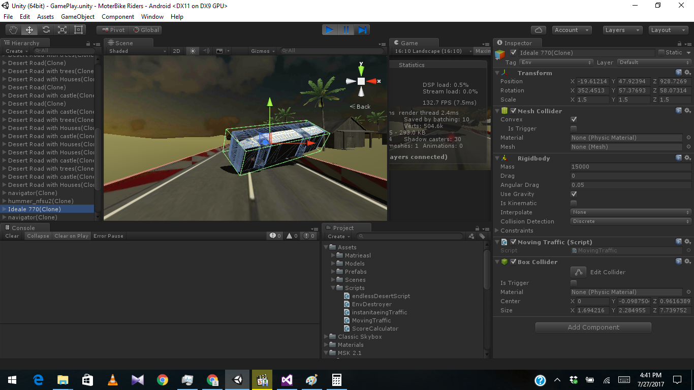Enable Is Kinematic checkbox
The image size is (694, 390).
pyautogui.click(x=574, y=203)
